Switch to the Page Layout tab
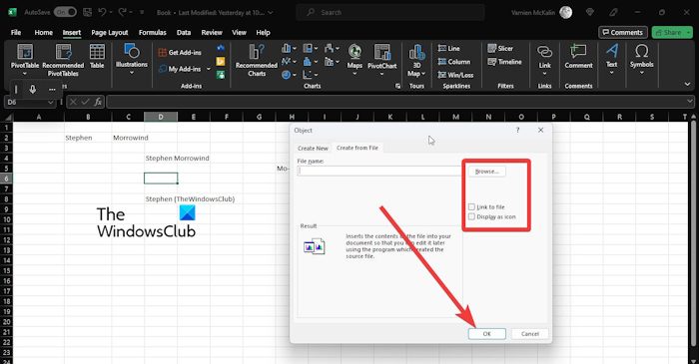Image resolution: width=699 pixels, height=364 pixels. (x=109, y=33)
